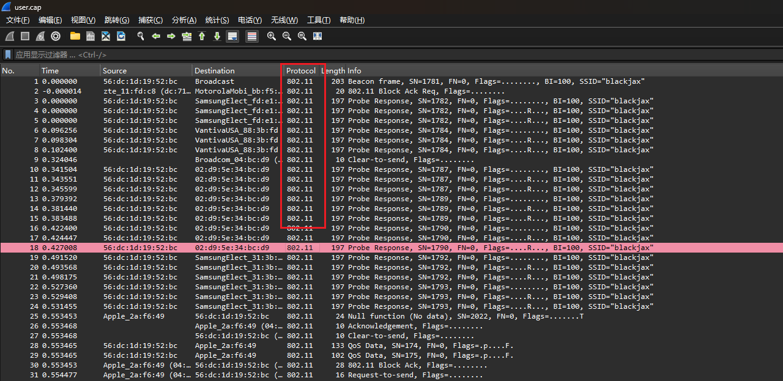
Task: Sort by the Time column header
Action: tap(70, 70)
